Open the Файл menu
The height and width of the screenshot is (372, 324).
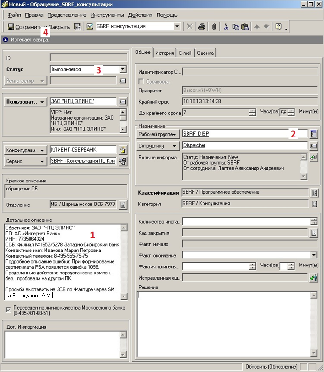[x=14, y=15]
